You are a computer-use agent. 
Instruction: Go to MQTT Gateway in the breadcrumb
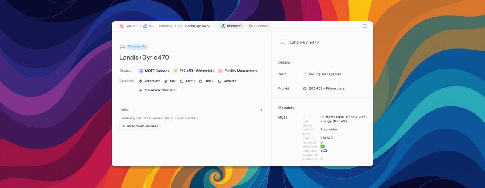(160, 26)
